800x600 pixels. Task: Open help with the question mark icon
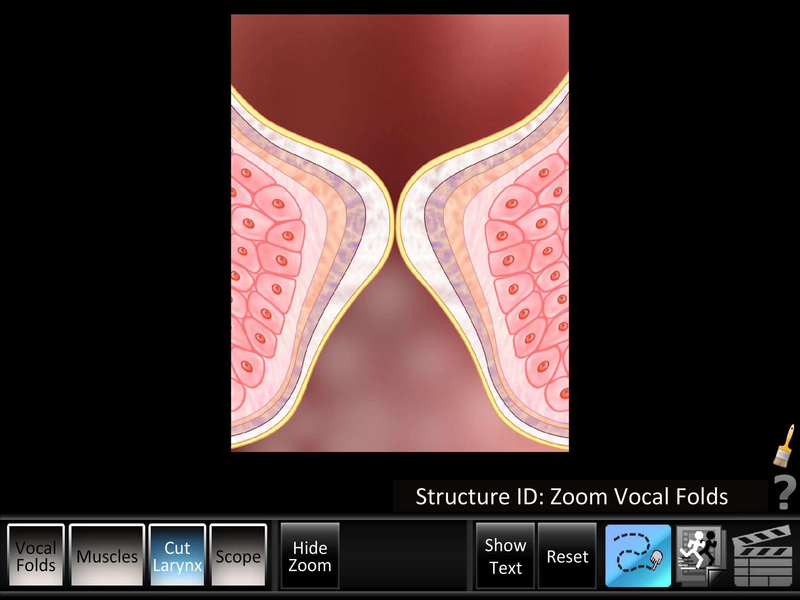[785, 492]
